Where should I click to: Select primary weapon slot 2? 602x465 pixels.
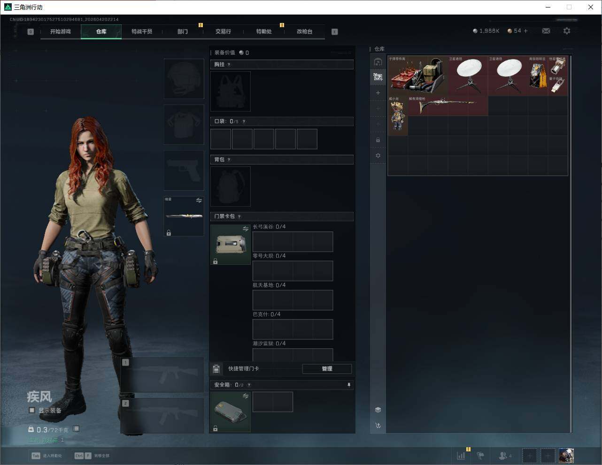tap(162, 416)
